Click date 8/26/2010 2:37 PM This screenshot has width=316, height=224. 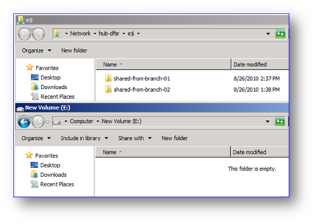click(256, 78)
